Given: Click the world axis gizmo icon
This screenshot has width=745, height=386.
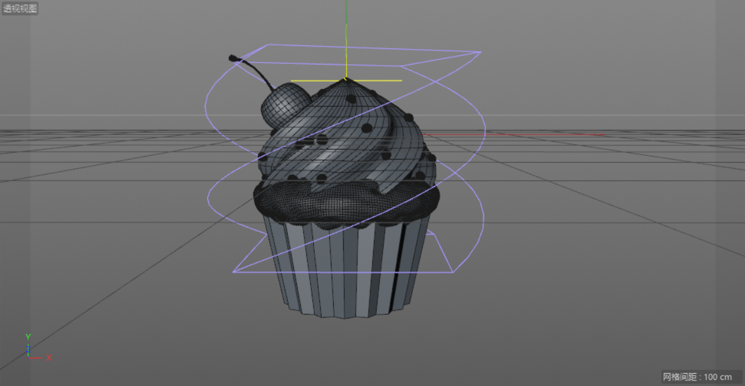Looking at the screenshot, I should [x=29, y=351].
